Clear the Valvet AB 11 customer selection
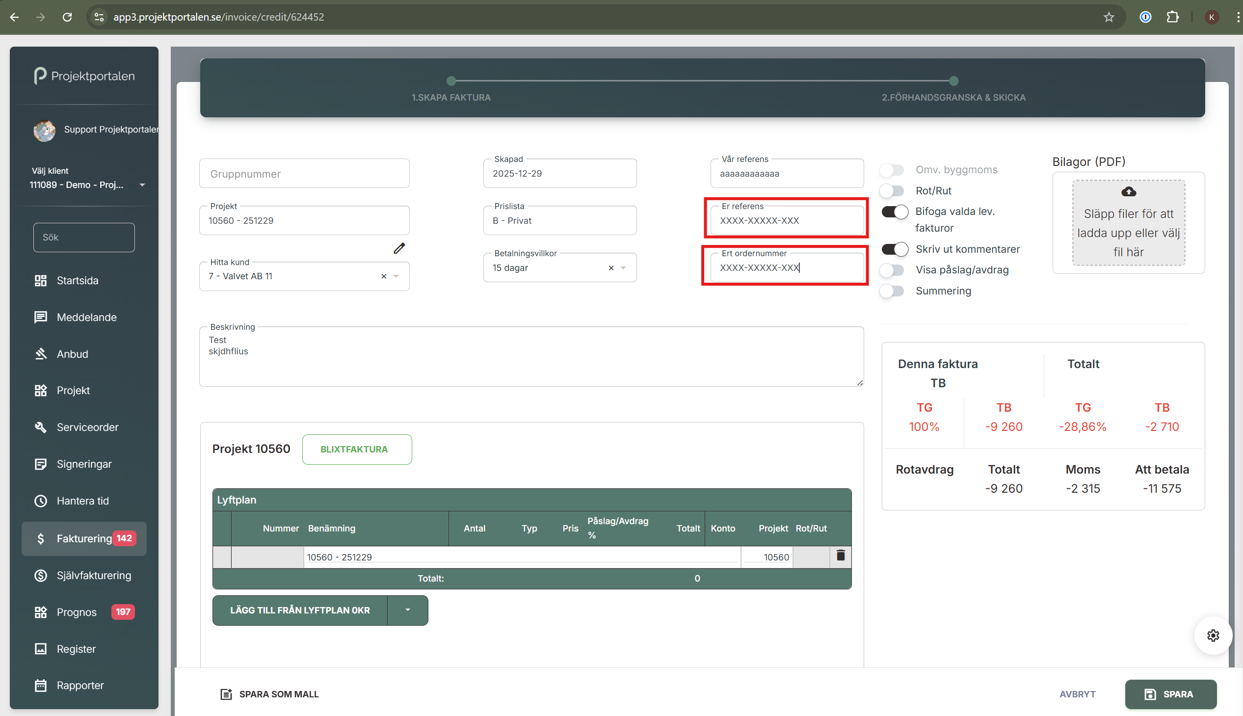The width and height of the screenshot is (1243, 716). (x=384, y=276)
